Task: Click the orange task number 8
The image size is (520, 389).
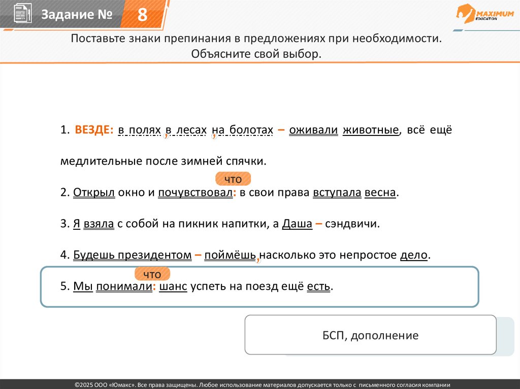Action: [x=142, y=15]
